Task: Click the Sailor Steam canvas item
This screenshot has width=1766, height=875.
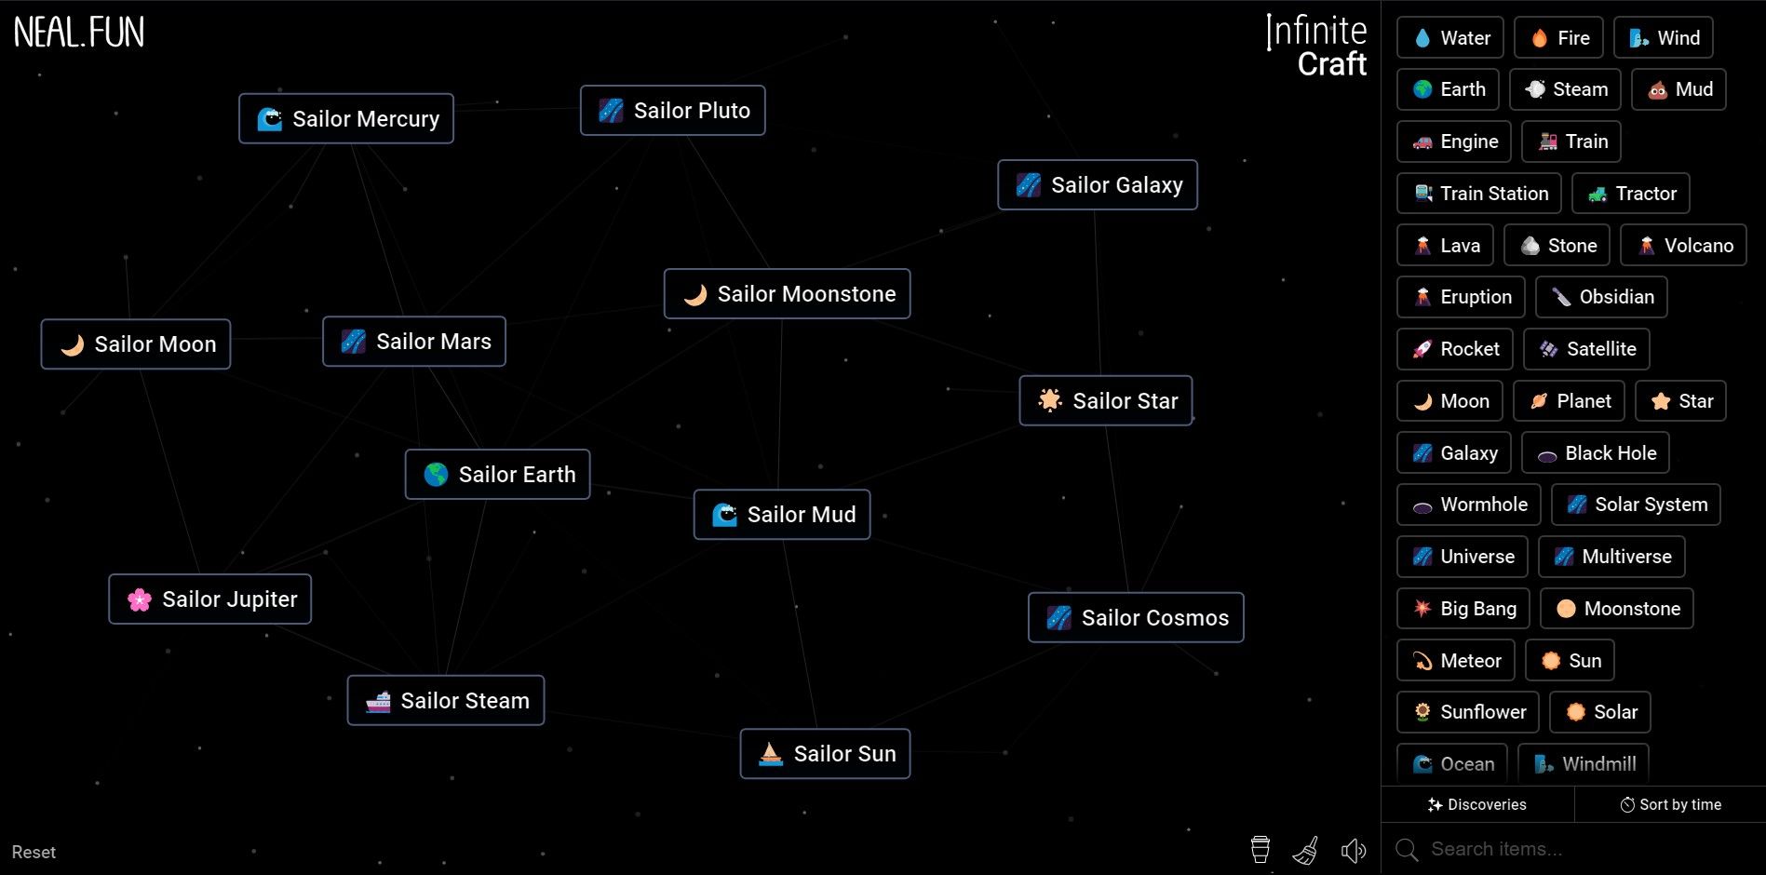Action: point(446,701)
